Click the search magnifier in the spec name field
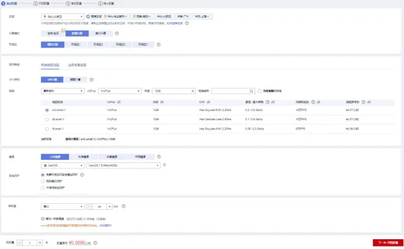 251,91
